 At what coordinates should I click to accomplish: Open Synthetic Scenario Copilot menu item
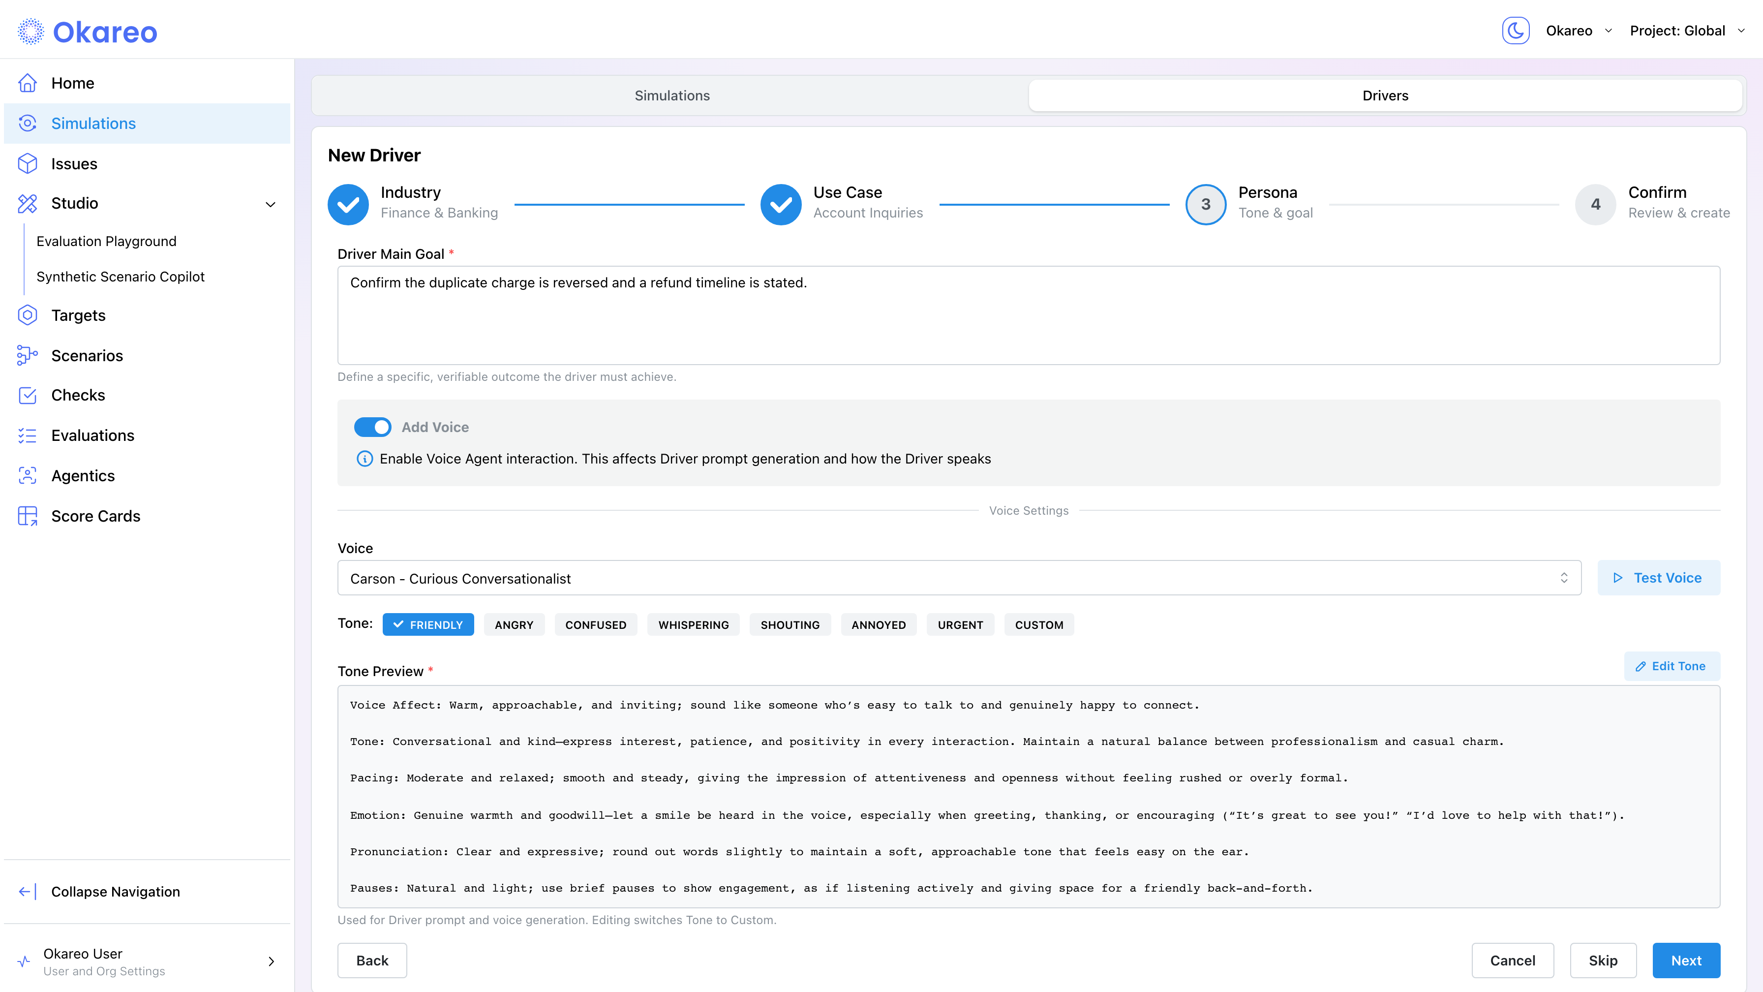click(121, 277)
